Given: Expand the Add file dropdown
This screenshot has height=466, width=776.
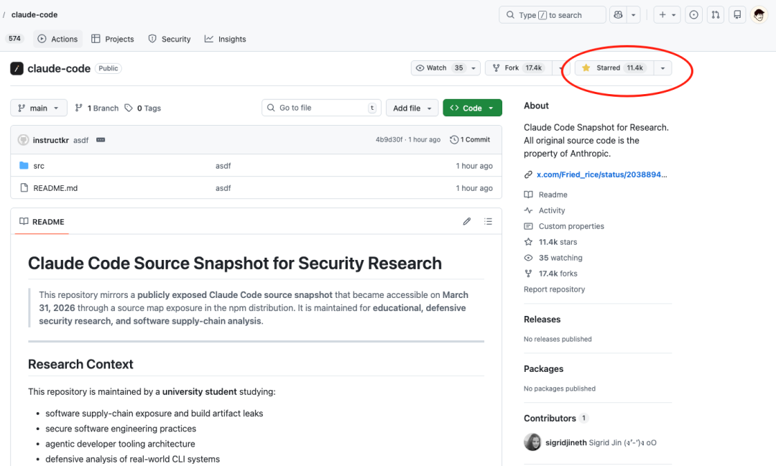Looking at the screenshot, I should coord(412,108).
